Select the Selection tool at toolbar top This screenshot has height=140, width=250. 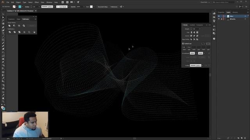pos(3,14)
